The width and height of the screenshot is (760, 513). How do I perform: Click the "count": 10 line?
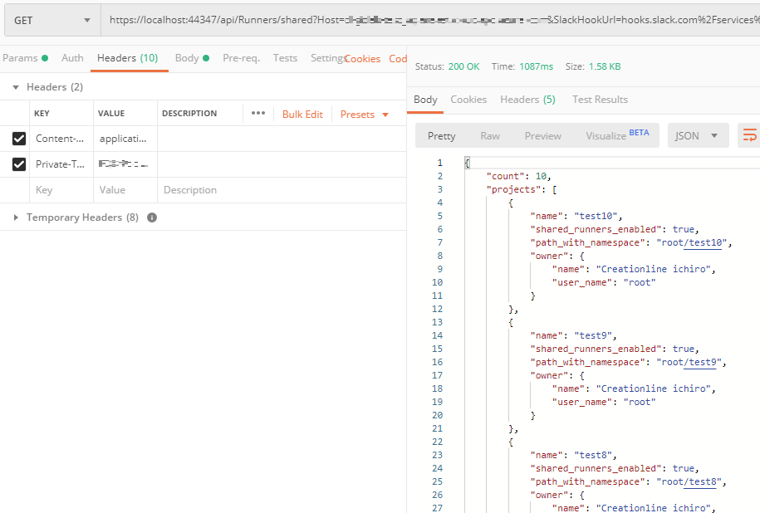click(518, 176)
